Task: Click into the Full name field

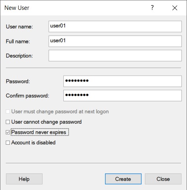Action: 115,41
